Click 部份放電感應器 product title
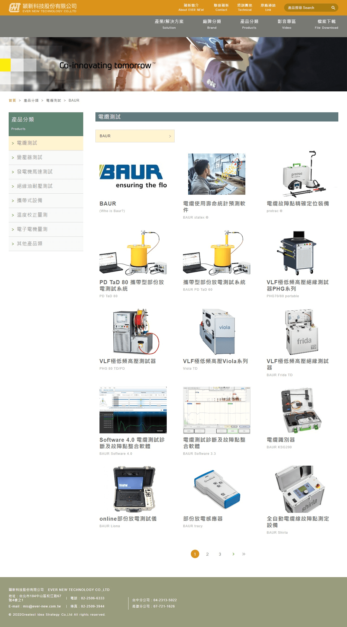 203,519
